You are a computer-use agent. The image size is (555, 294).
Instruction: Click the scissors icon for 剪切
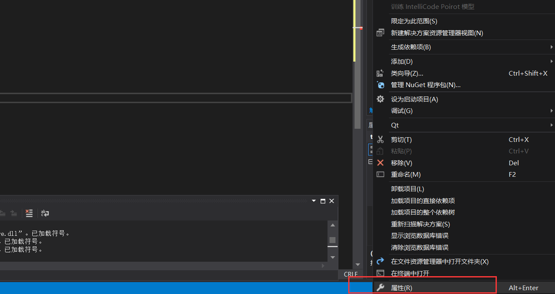(380, 140)
